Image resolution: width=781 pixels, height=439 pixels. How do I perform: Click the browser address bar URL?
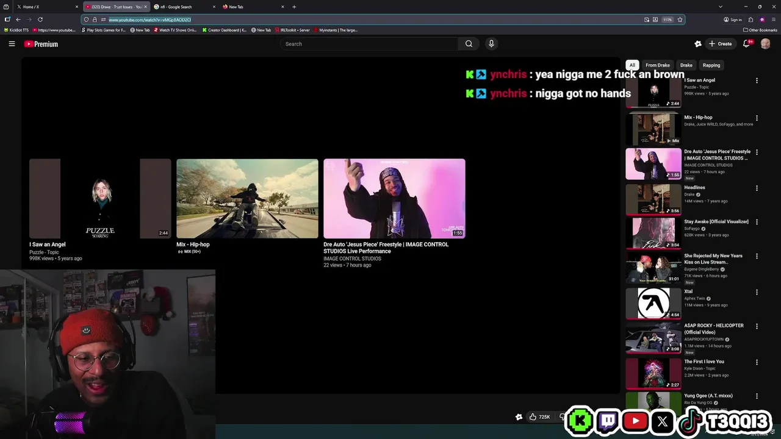tap(149, 20)
